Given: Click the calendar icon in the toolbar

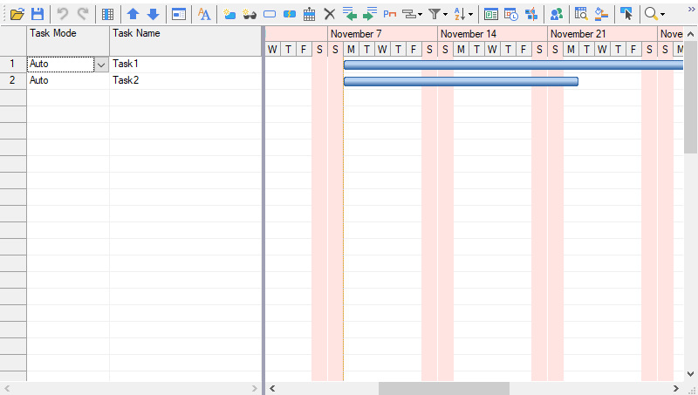Looking at the screenshot, I should pyautogui.click(x=309, y=14).
